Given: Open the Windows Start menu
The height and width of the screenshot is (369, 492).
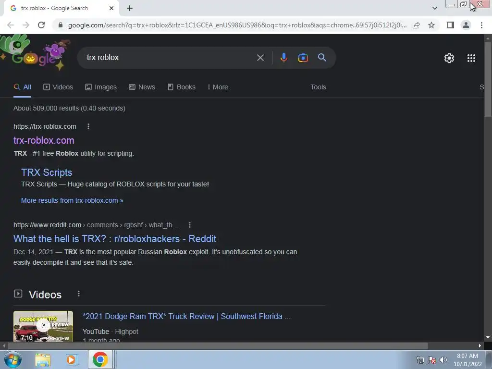Looking at the screenshot, I should (12, 359).
